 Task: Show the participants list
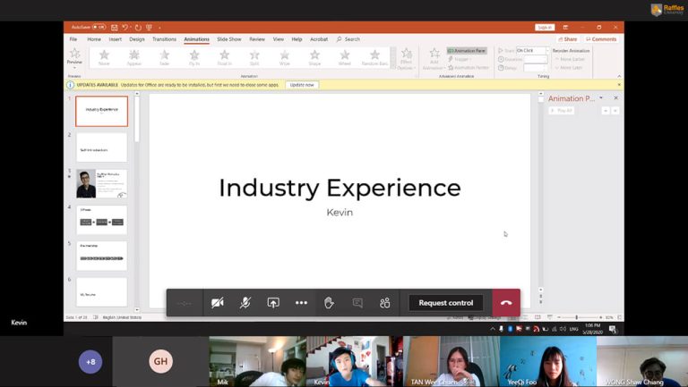click(385, 303)
